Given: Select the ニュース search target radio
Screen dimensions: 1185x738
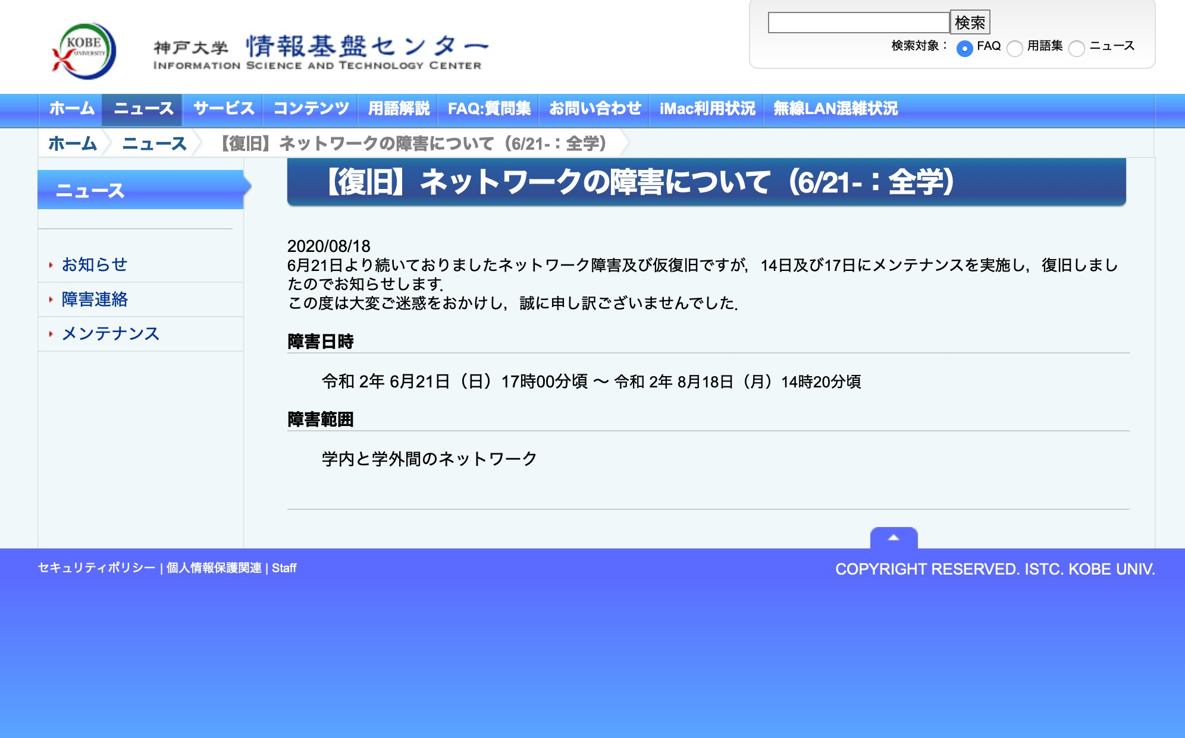Looking at the screenshot, I should click(1076, 48).
